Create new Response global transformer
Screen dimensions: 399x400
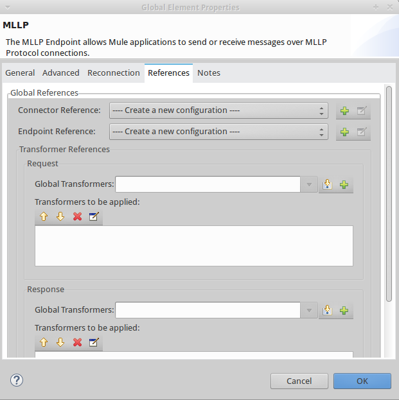point(344,310)
